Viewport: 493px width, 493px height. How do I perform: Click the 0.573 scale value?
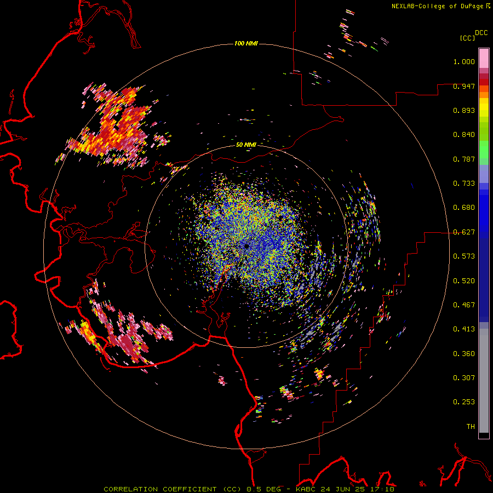(464, 256)
